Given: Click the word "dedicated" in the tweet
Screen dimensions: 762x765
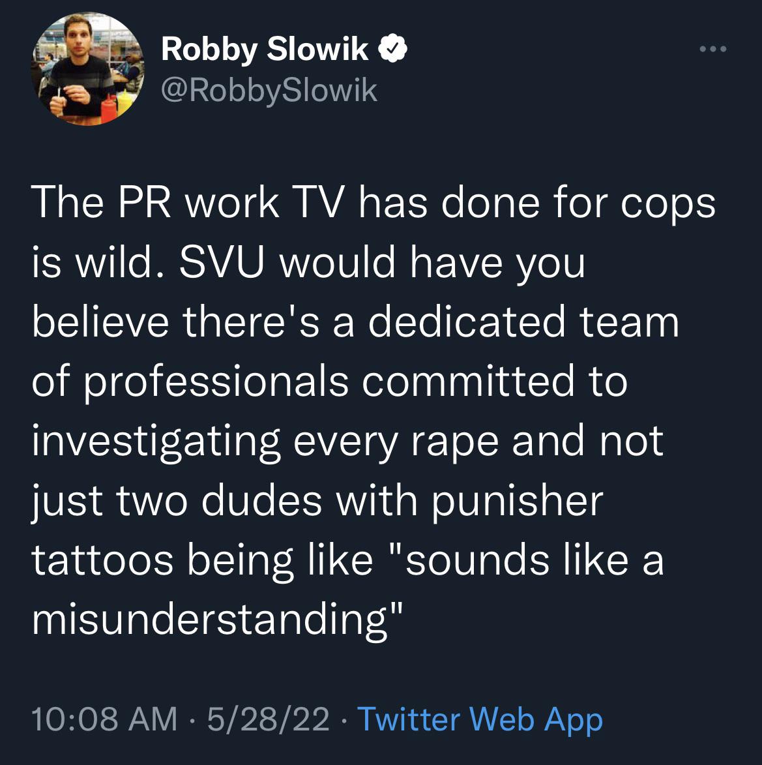Looking at the screenshot, I should pyautogui.click(x=465, y=322).
